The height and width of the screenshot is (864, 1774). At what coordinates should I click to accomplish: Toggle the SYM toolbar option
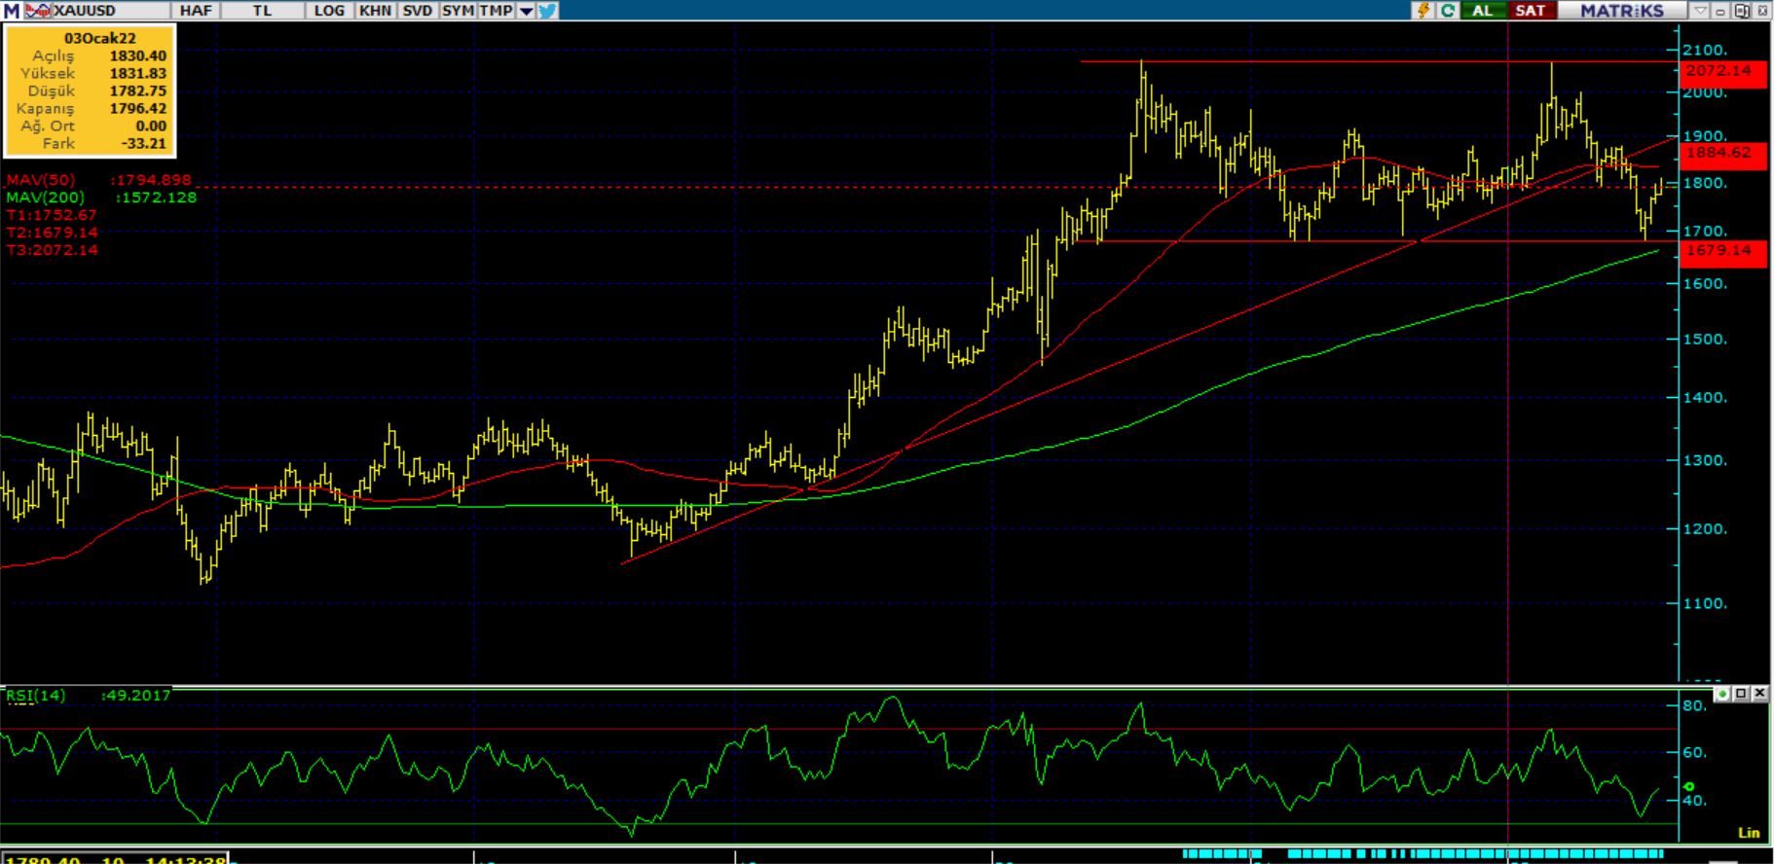(458, 10)
